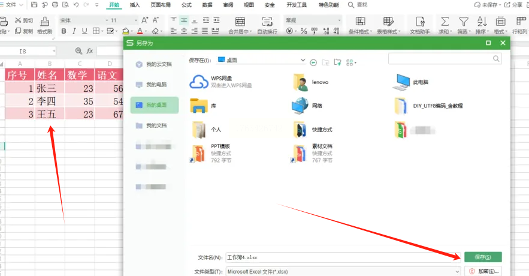This screenshot has width=529, height=276.
Task: Toggle align text left
Action: (173, 31)
